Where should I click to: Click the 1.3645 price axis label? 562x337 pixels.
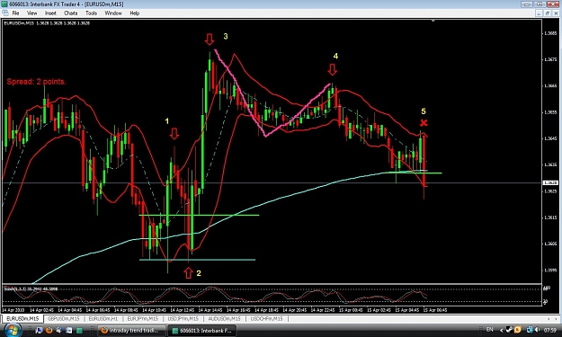(x=550, y=138)
